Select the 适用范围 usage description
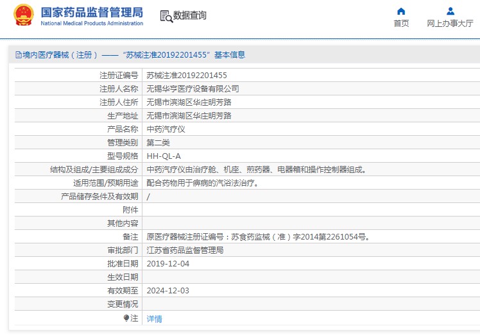This screenshot has height=335, width=480. [x=203, y=183]
